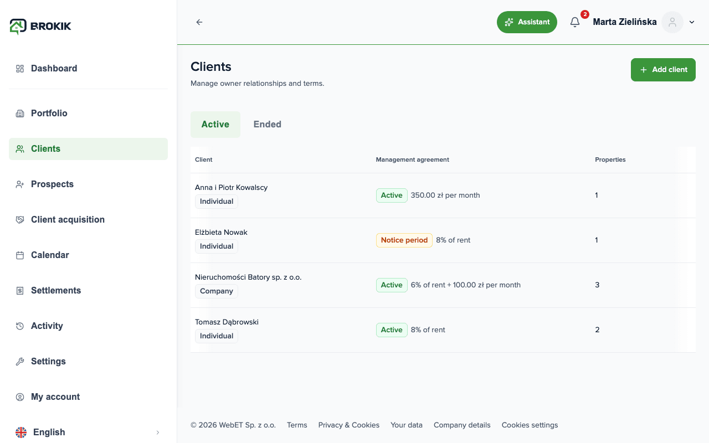Switch to the Active tab
The height and width of the screenshot is (443, 709).
point(215,125)
